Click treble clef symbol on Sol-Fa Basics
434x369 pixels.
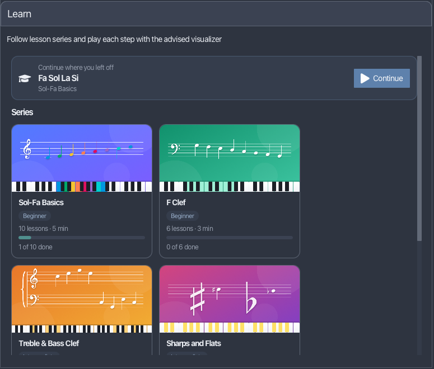(x=27, y=149)
